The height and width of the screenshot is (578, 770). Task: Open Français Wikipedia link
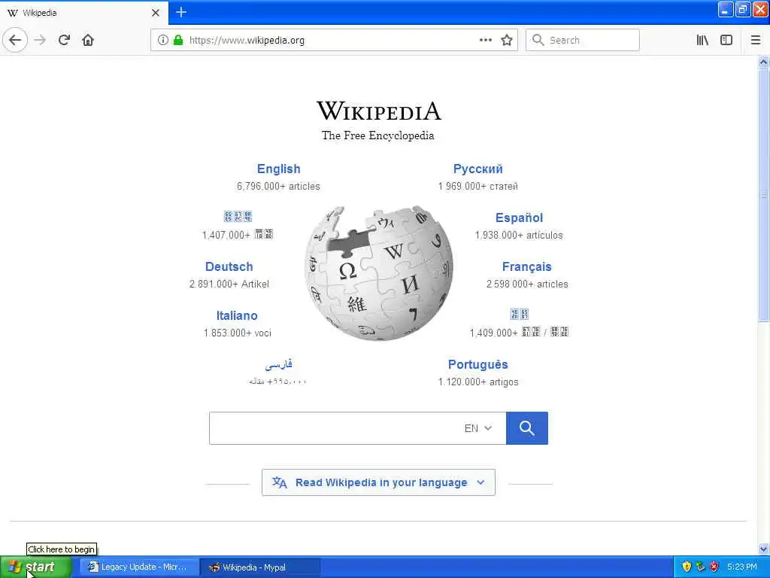point(527,266)
